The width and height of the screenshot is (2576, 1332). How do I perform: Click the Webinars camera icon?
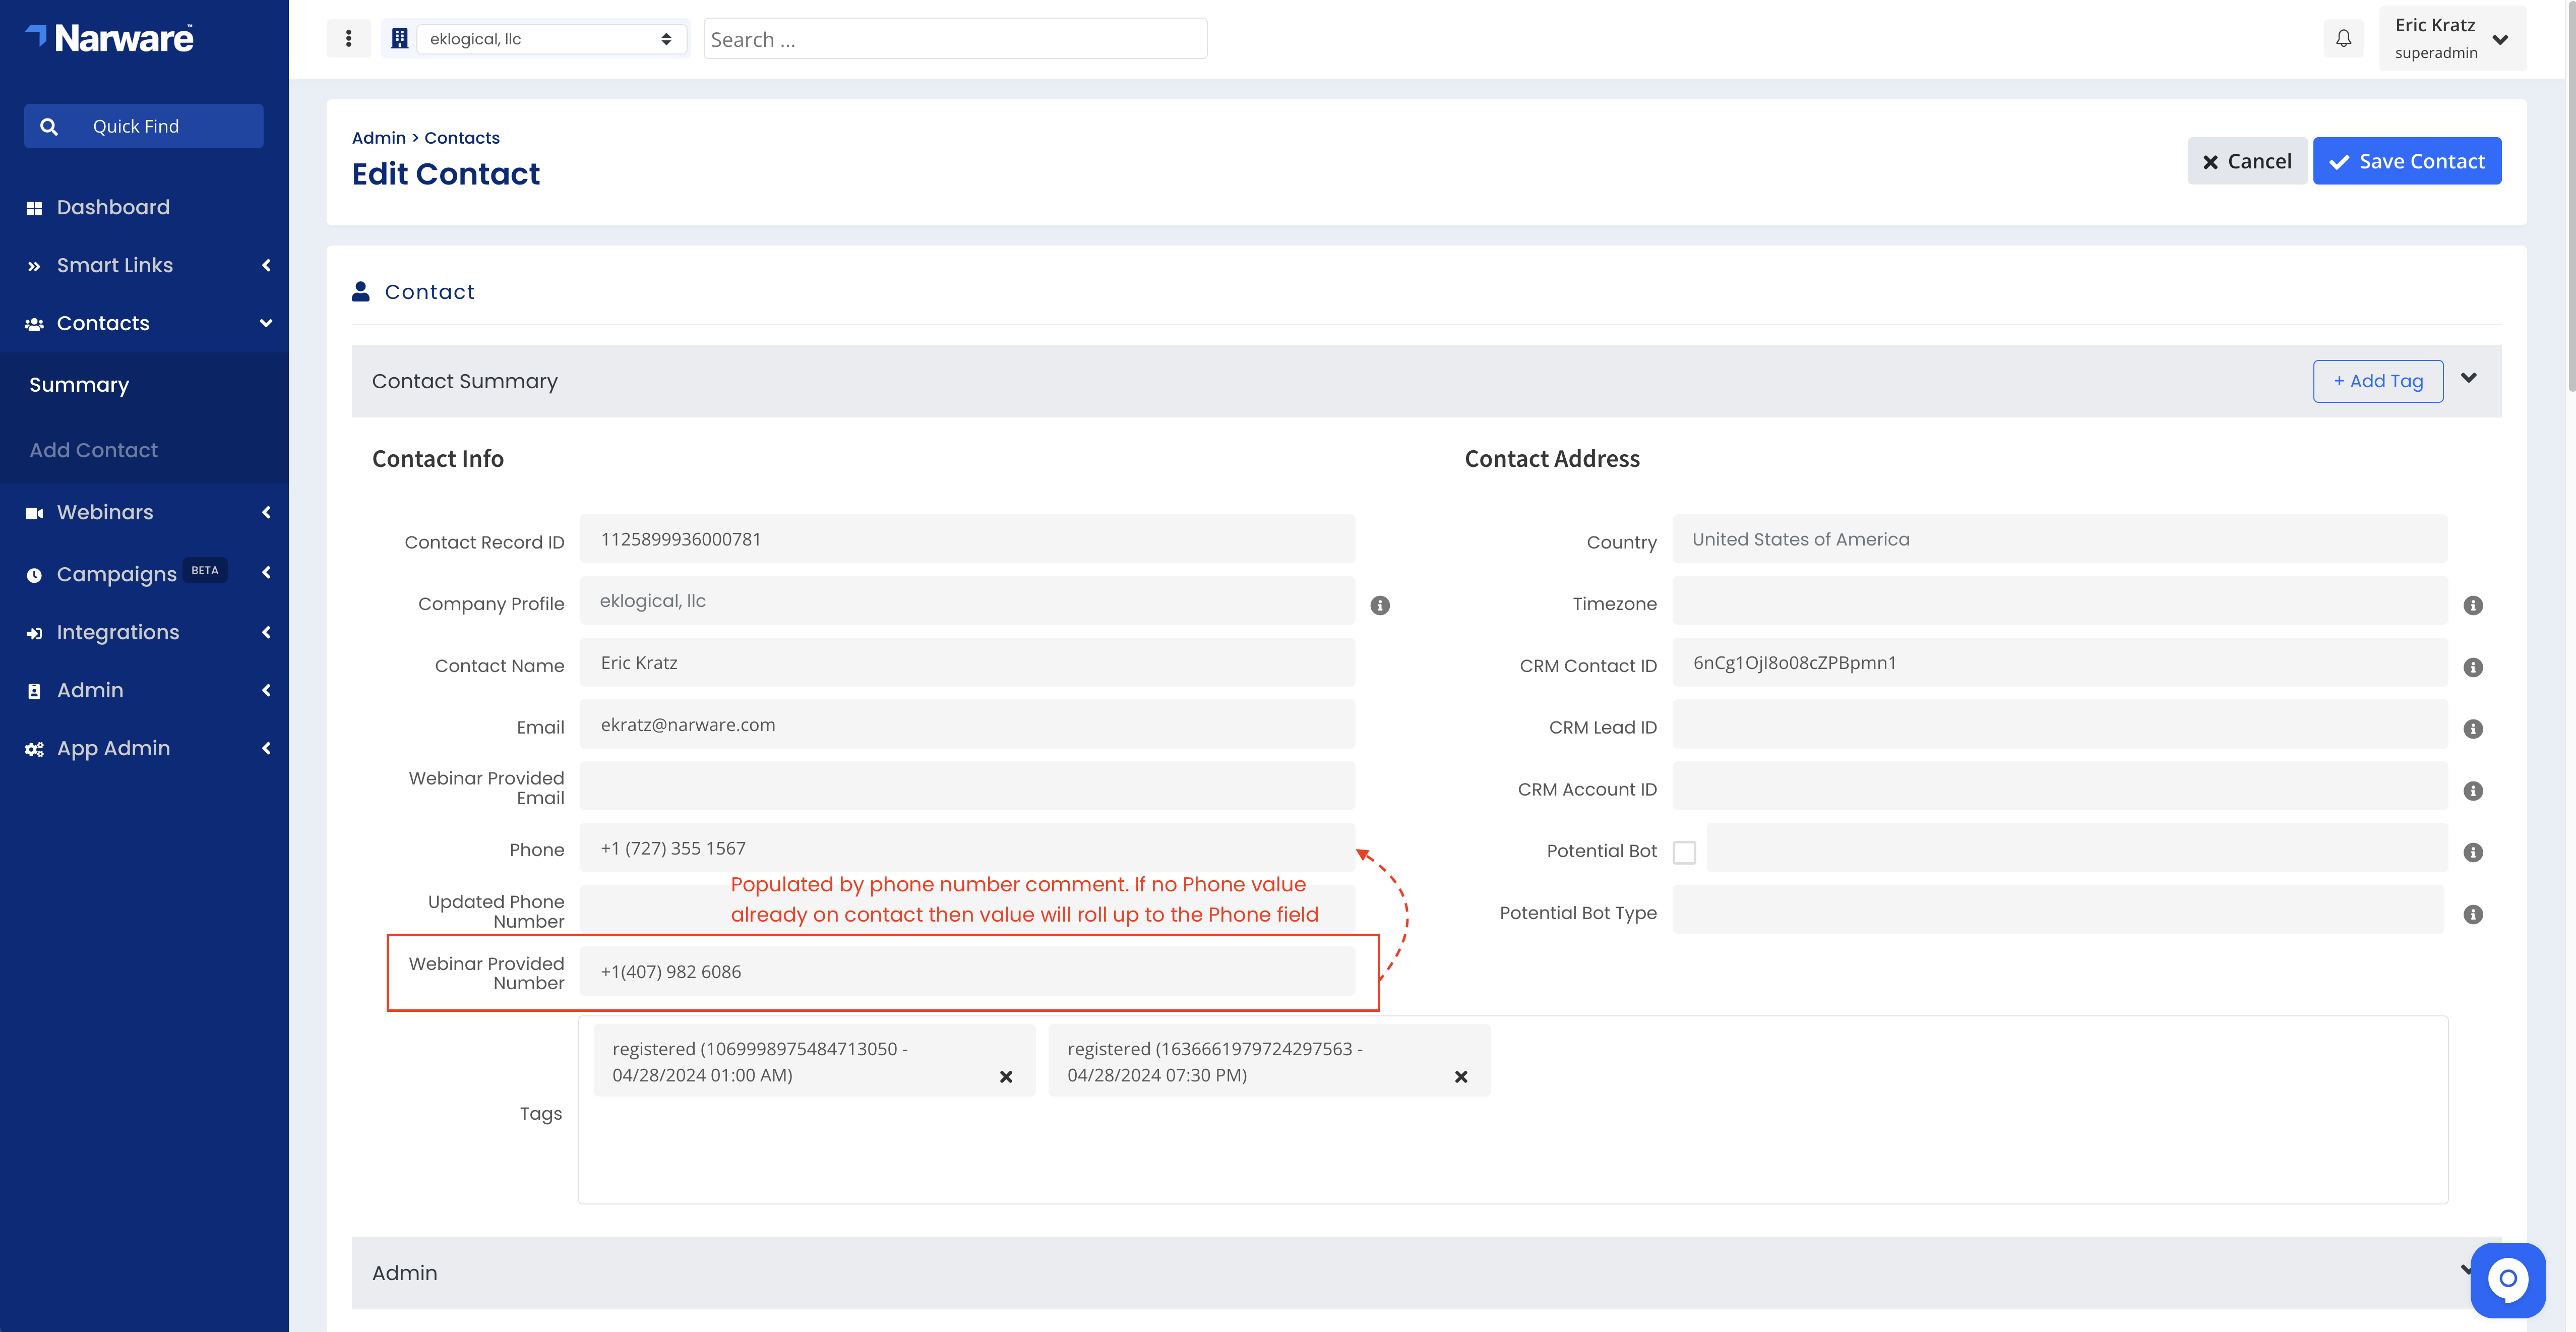pos(34,513)
